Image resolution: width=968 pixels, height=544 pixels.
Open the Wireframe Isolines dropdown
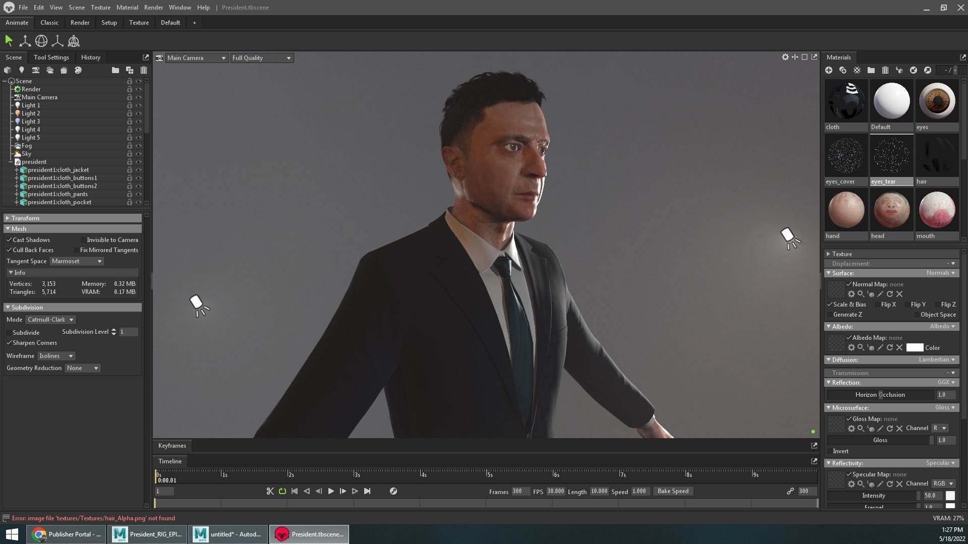pos(56,356)
